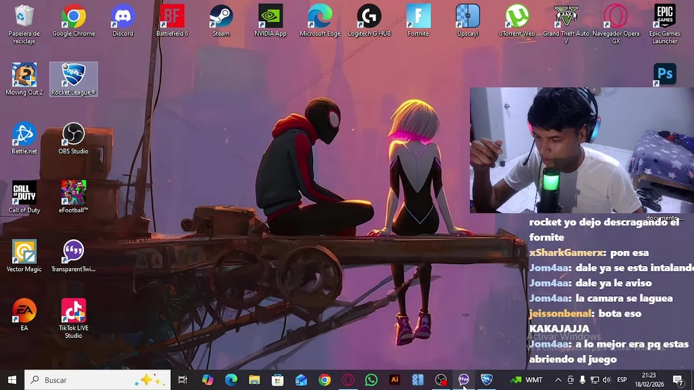Open Adobe Illustrator from the taskbar
This screenshot has height=390, width=694.
pyautogui.click(x=394, y=380)
